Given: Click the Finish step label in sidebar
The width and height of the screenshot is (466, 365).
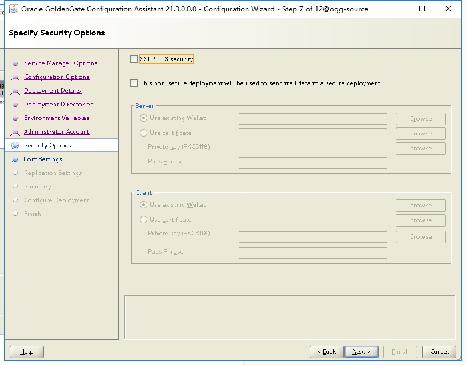Looking at the screenshot, I should click(x=33, y=214).
